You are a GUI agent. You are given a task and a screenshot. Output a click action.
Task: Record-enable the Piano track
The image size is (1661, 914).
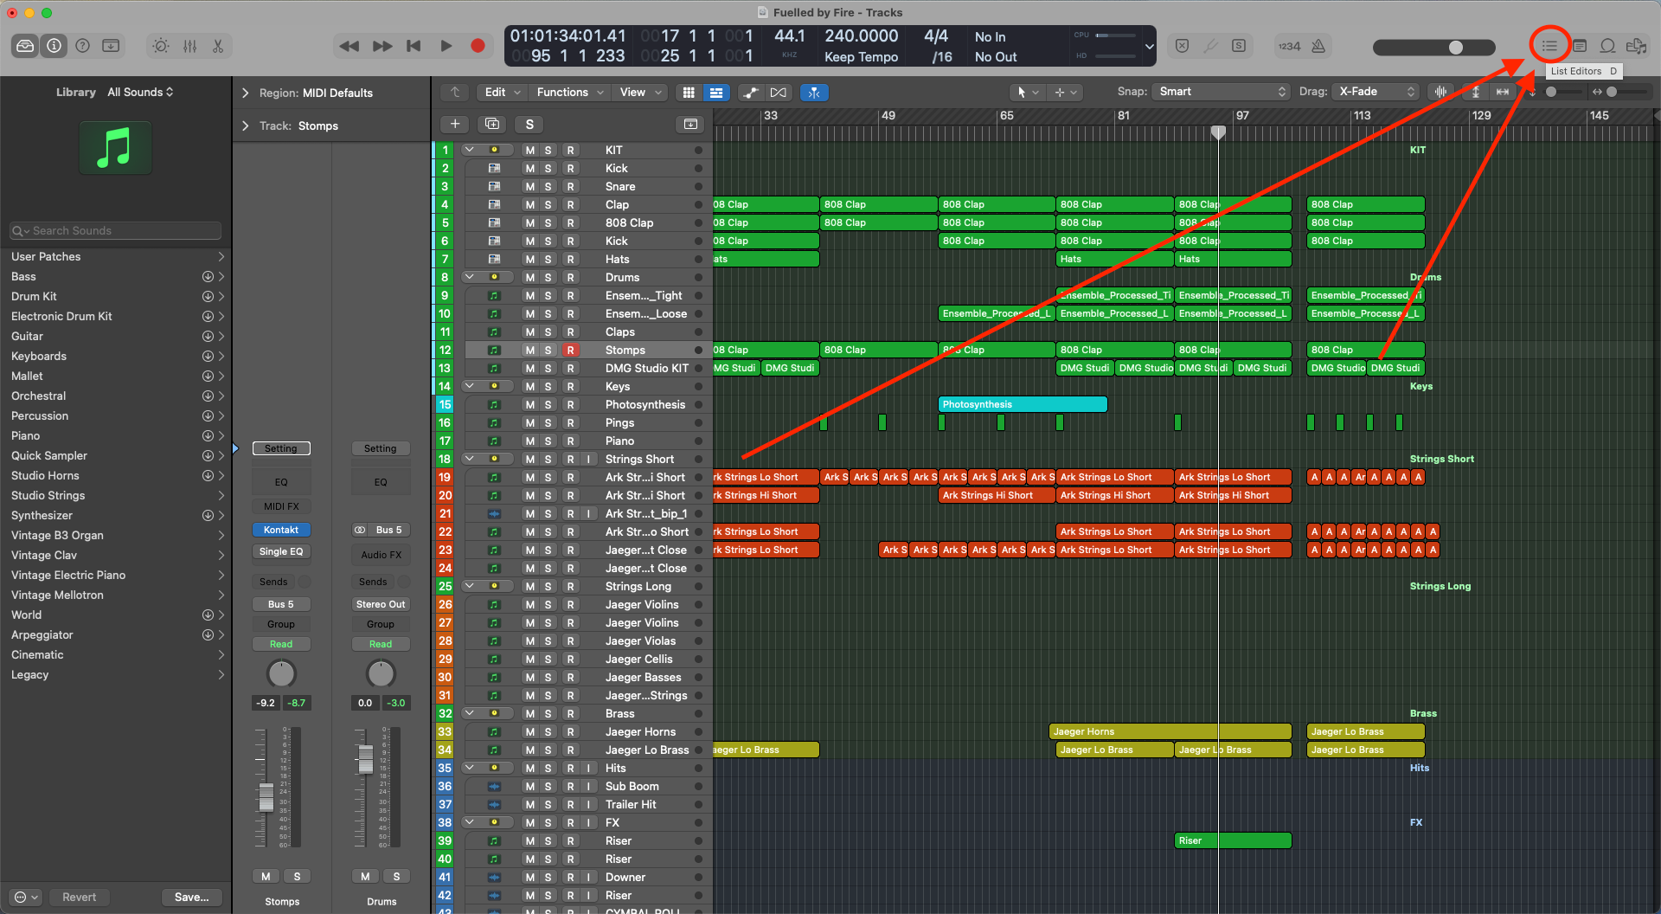(x=570, y=441)
